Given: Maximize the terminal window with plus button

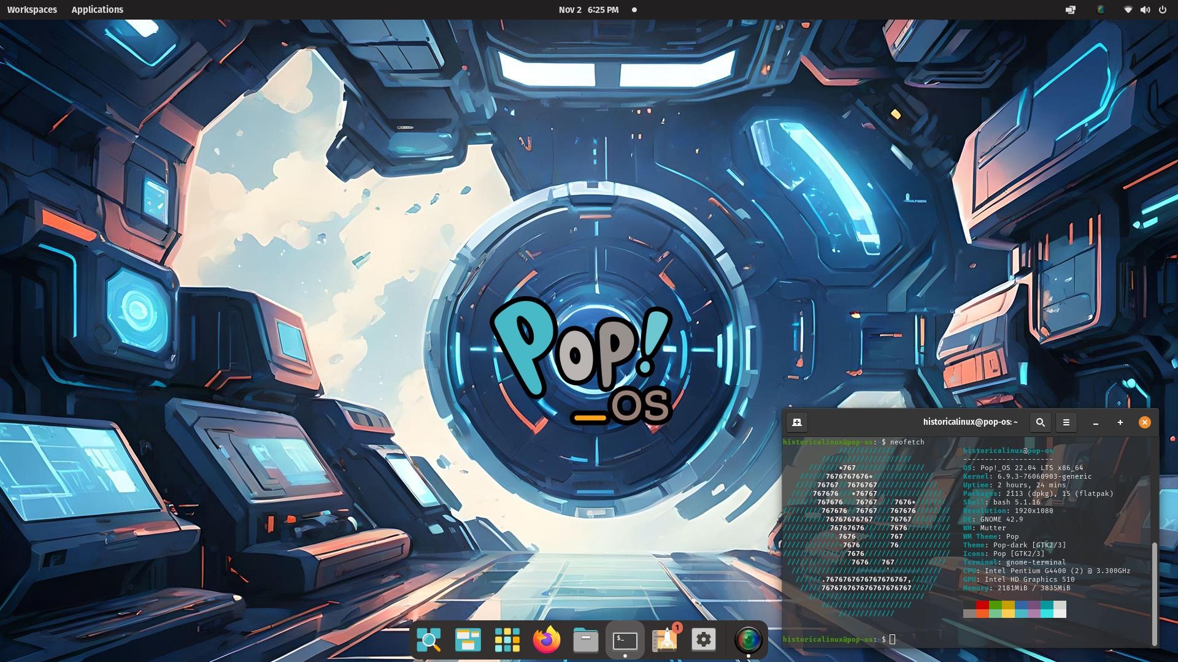Looking at the screenshot, I should click(1120, 422).
